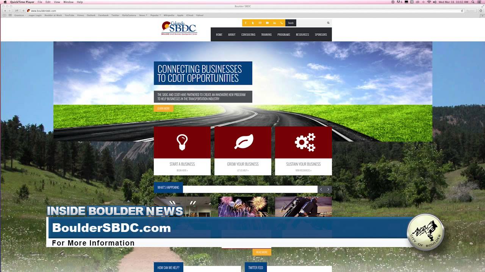This screenshot has width=485, height=272.
Task: Open the Facebook bookmark
Action: coord(103,15)
